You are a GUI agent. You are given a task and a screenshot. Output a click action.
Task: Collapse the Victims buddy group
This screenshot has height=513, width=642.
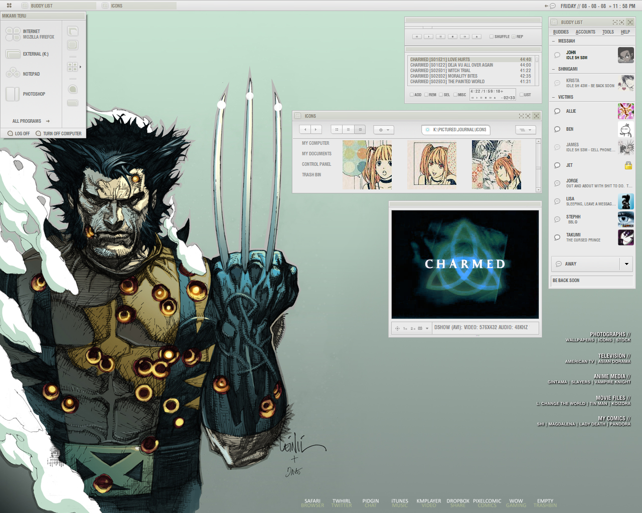[554, 97]
